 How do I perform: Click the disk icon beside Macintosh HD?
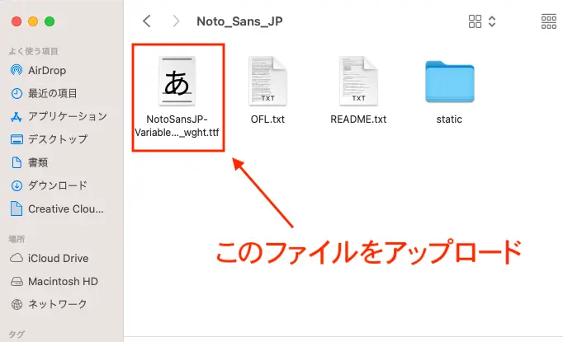tap(17, 281)
